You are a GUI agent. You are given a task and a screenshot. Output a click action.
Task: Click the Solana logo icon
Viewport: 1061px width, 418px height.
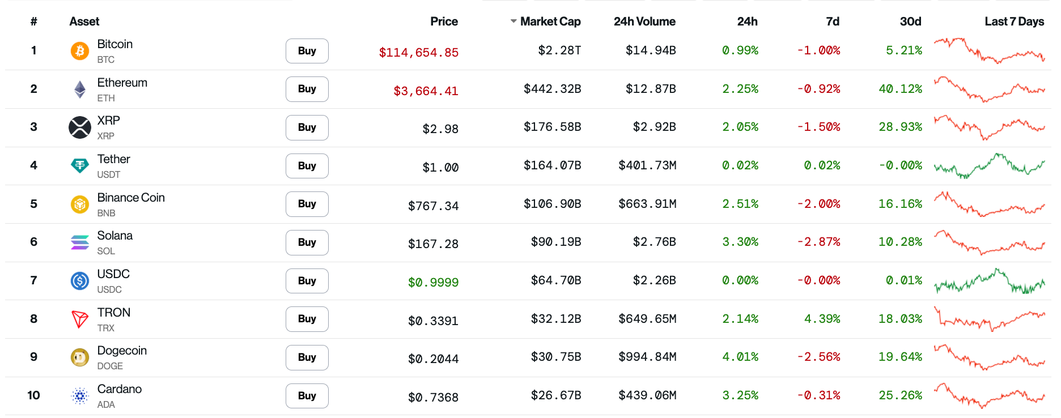[80, 242]
